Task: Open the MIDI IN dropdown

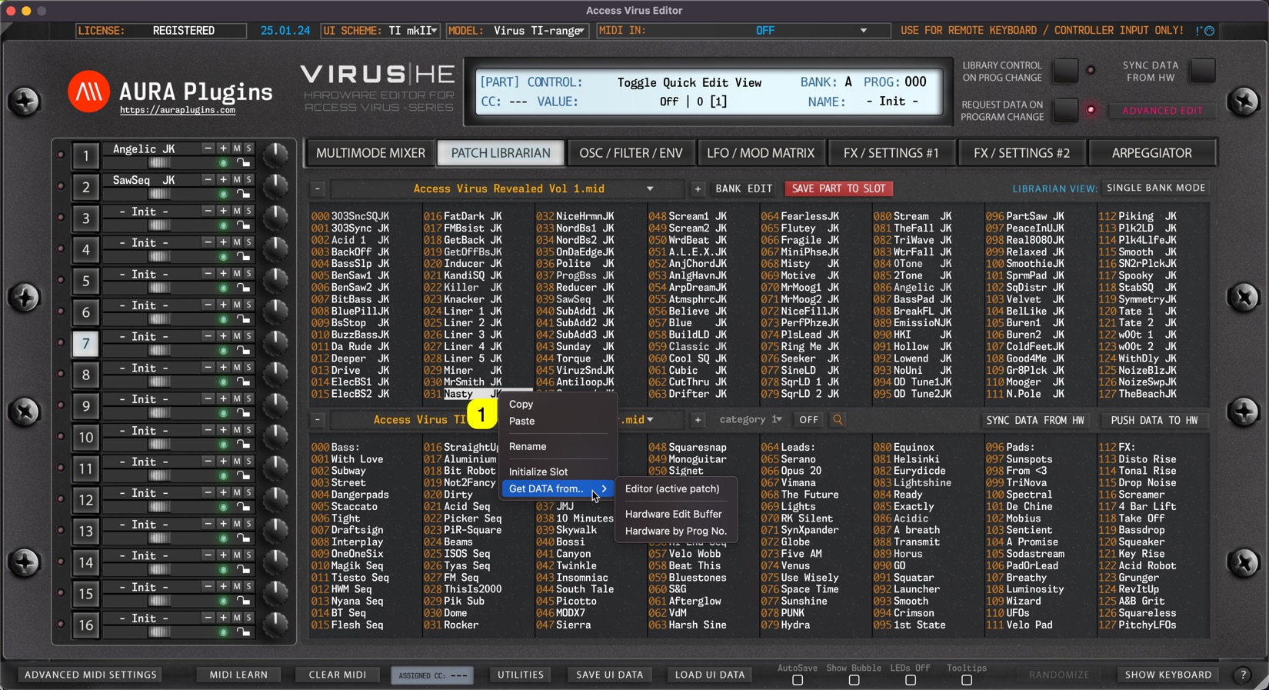Action: (863, 31)
